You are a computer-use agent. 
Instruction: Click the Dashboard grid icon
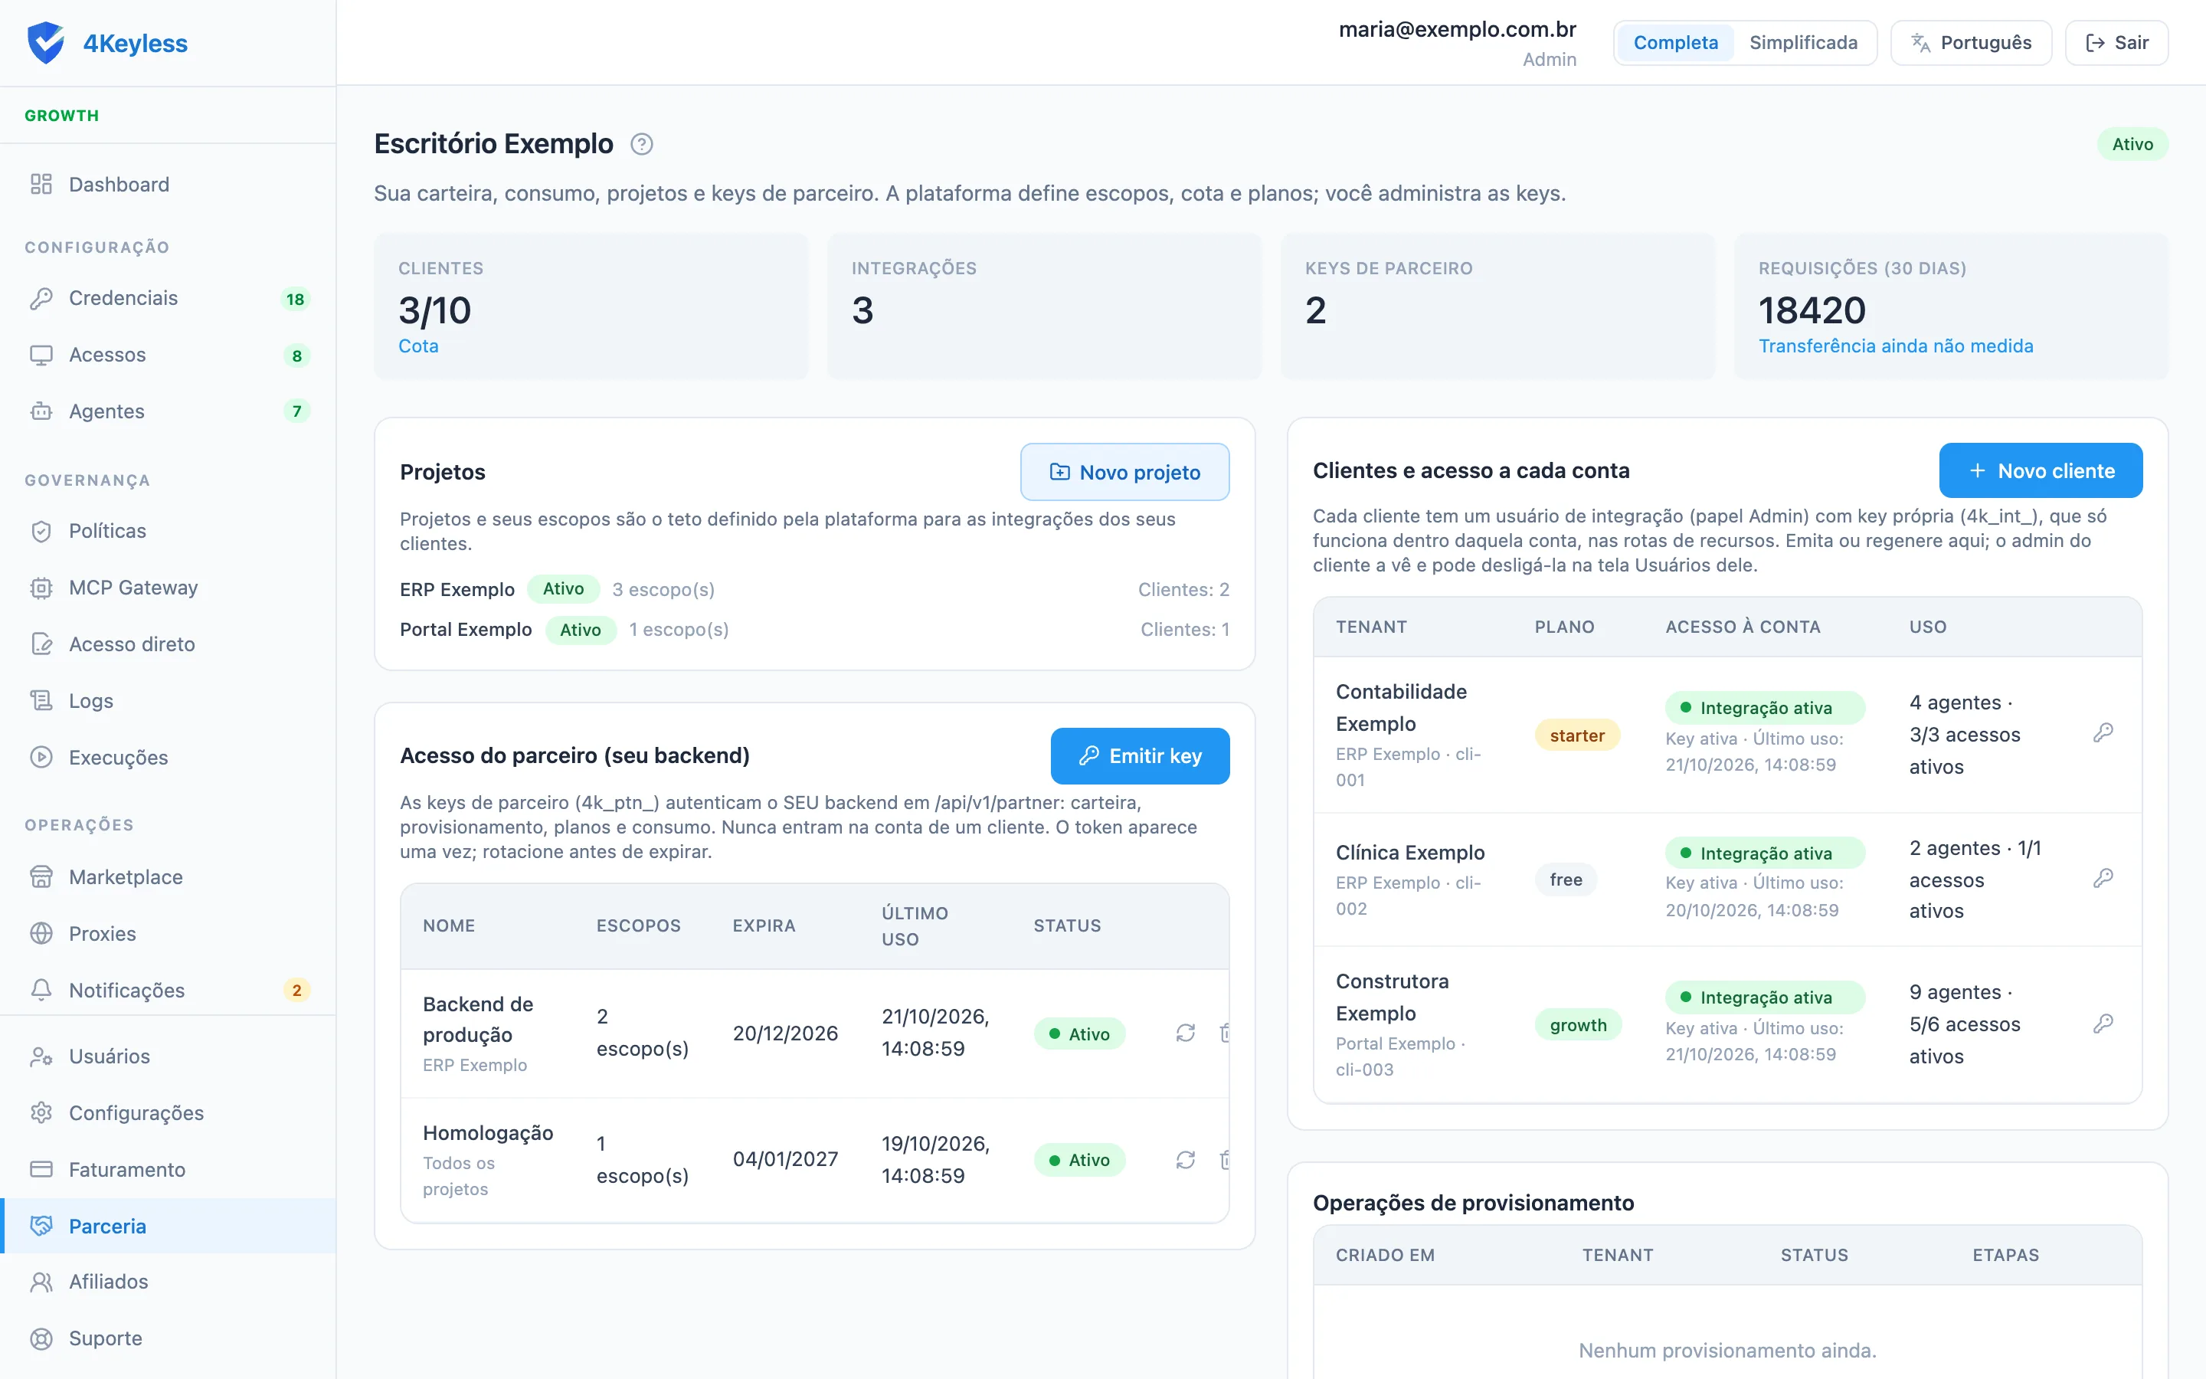[41, 184]
